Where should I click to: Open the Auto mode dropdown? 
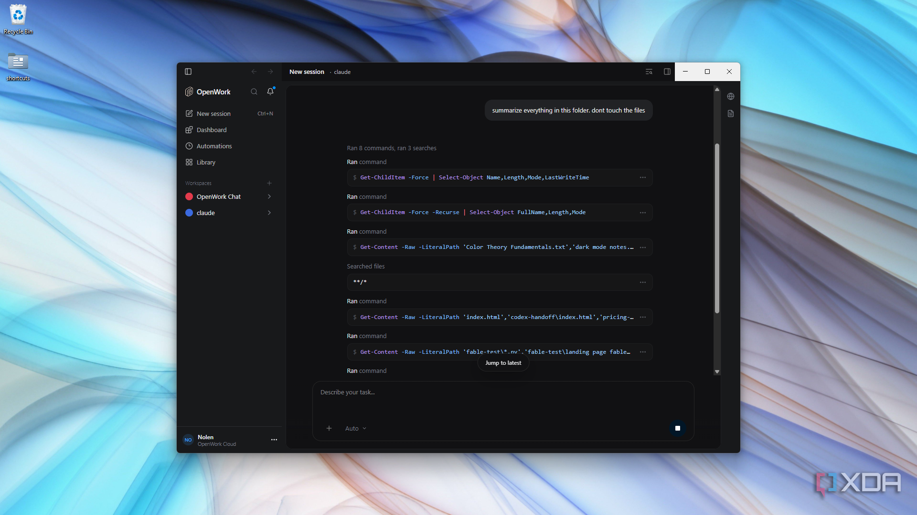pyautogui.click(x=356, y=428)
